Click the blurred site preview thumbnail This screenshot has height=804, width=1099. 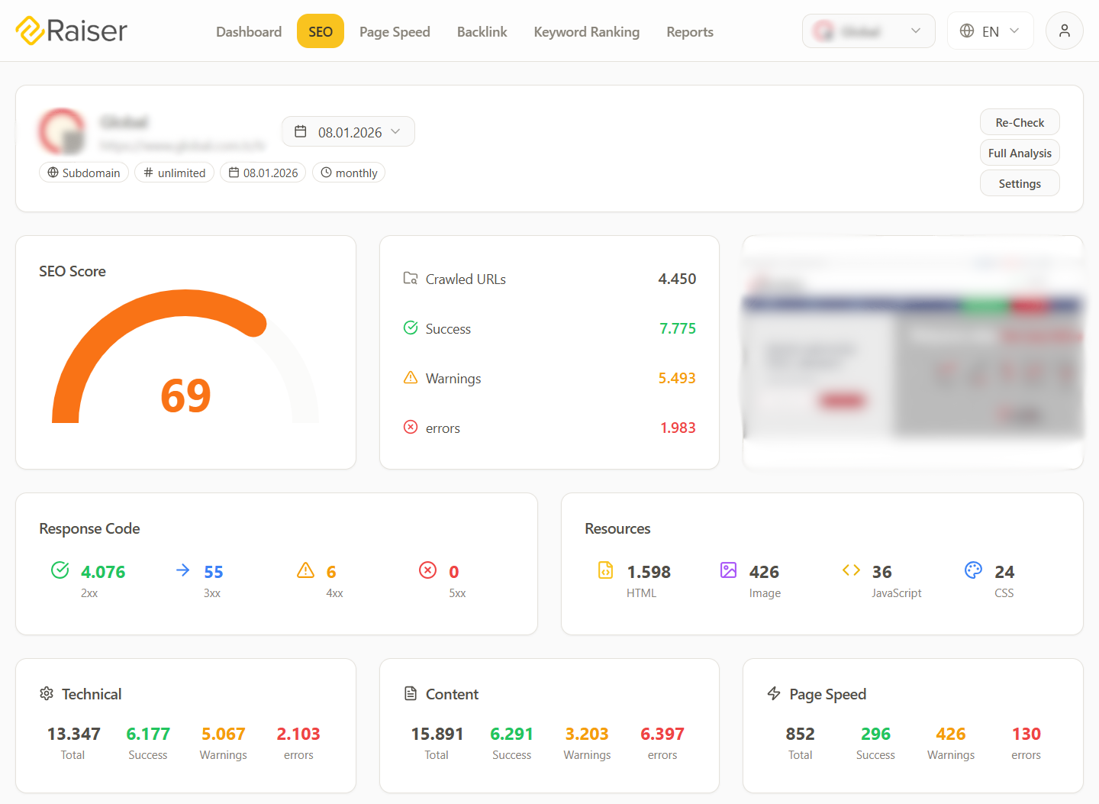(x=913, y=352)
